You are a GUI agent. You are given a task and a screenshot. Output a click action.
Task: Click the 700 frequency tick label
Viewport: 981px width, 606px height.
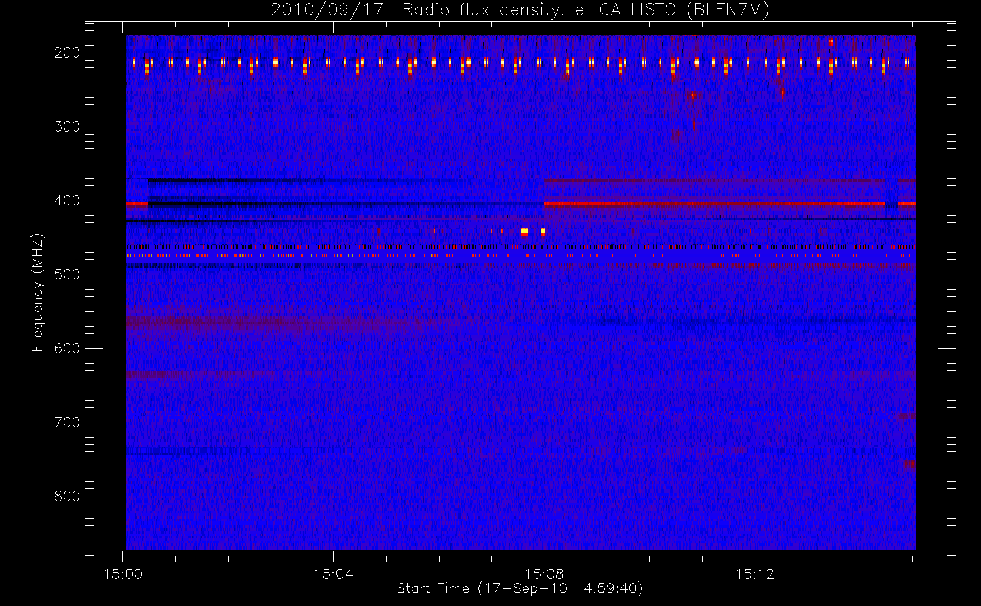coord(67,422)
